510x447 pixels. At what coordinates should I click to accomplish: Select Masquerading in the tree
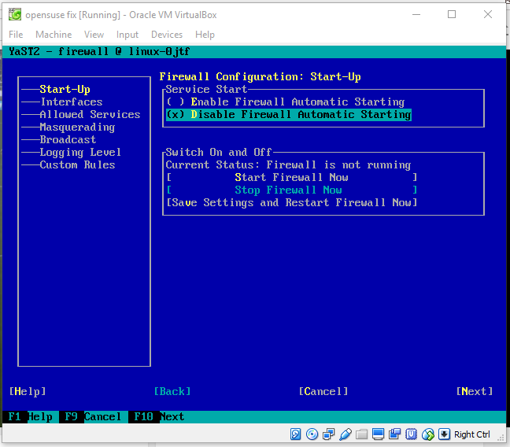(77, 127)
